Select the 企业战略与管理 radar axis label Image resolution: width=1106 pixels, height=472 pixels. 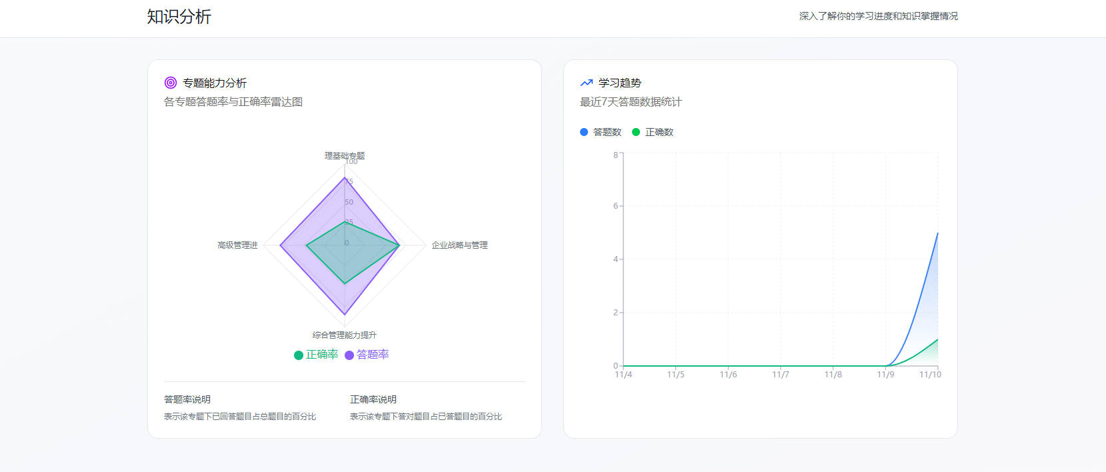click(x=459, y=245)
